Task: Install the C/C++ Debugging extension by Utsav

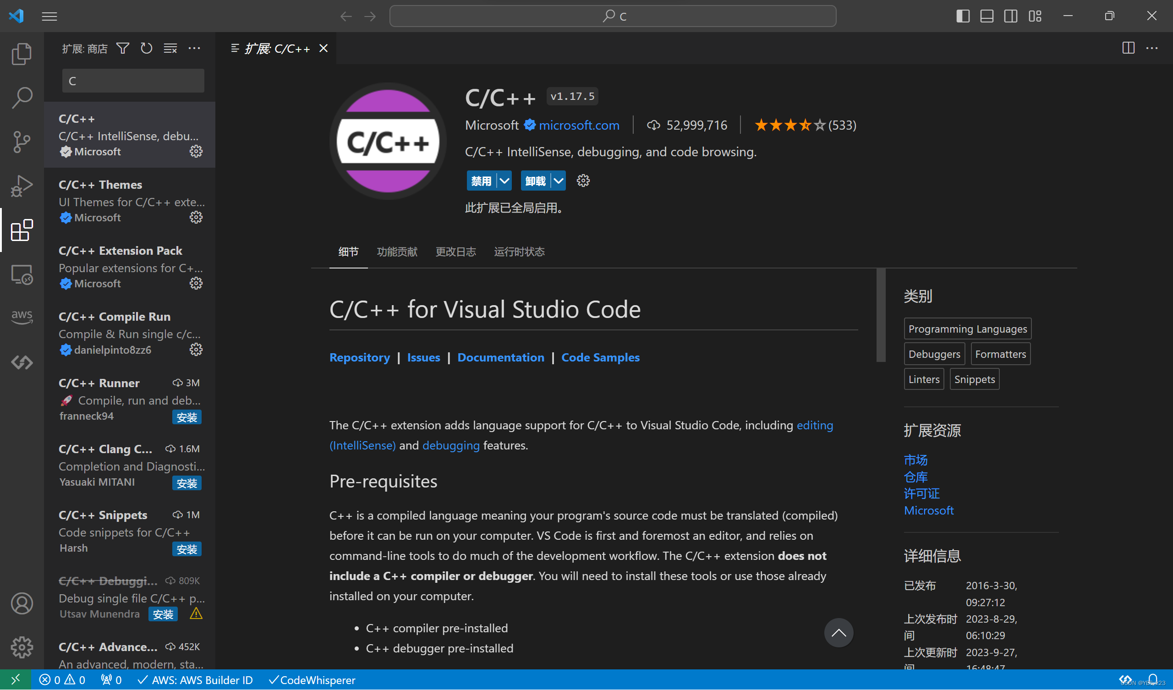Action: 163,614
